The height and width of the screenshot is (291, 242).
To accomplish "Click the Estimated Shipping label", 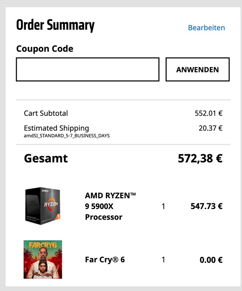I will click(x=56, y=128).
